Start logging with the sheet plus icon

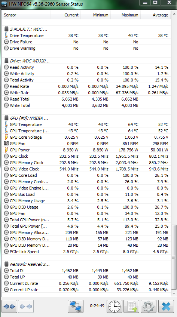[x=131, y=307]
